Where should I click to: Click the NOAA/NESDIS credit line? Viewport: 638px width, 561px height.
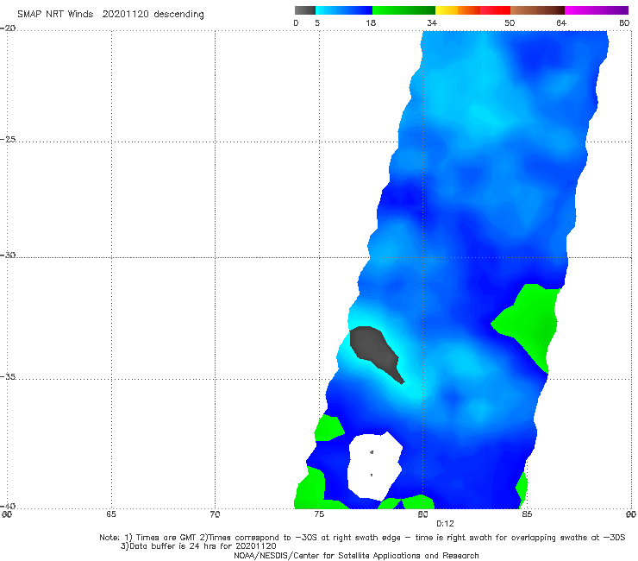pyautogui.click(x=356, y=555)
